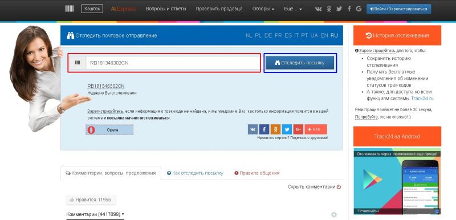Click the Отследить посылку button
Viewport: 456px width, 220px height.
pyautogui.click(x=300, y=63)
